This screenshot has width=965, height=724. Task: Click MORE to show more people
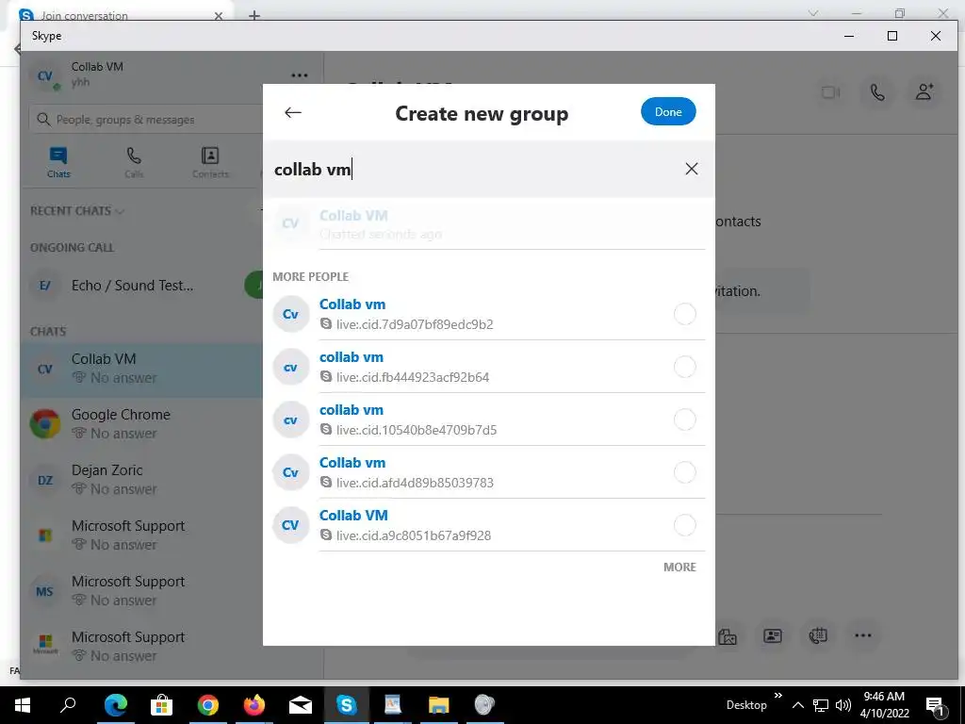pyautogui.click(x=679, y=567)
